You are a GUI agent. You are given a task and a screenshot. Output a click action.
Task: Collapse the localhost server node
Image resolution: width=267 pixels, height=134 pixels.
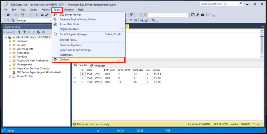[6, 37]
